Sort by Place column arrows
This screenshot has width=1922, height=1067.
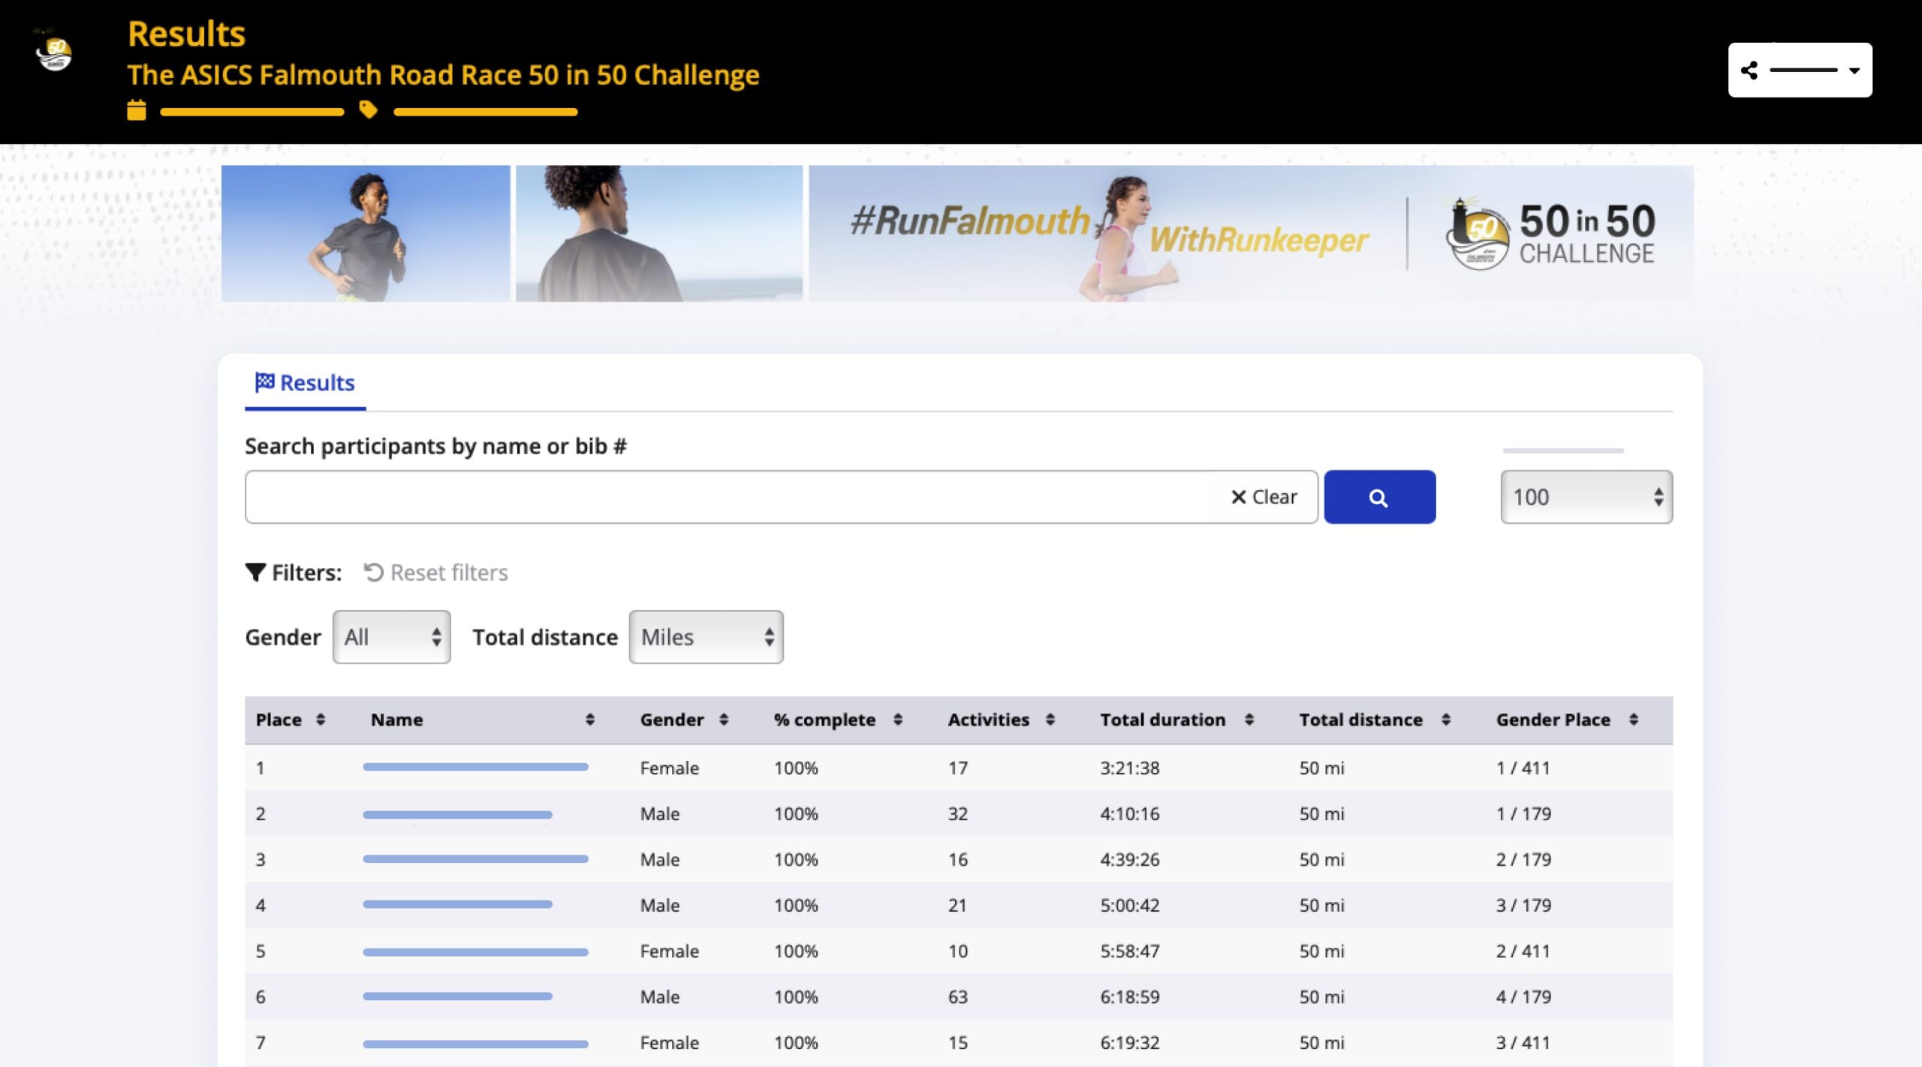click(321, 720)
